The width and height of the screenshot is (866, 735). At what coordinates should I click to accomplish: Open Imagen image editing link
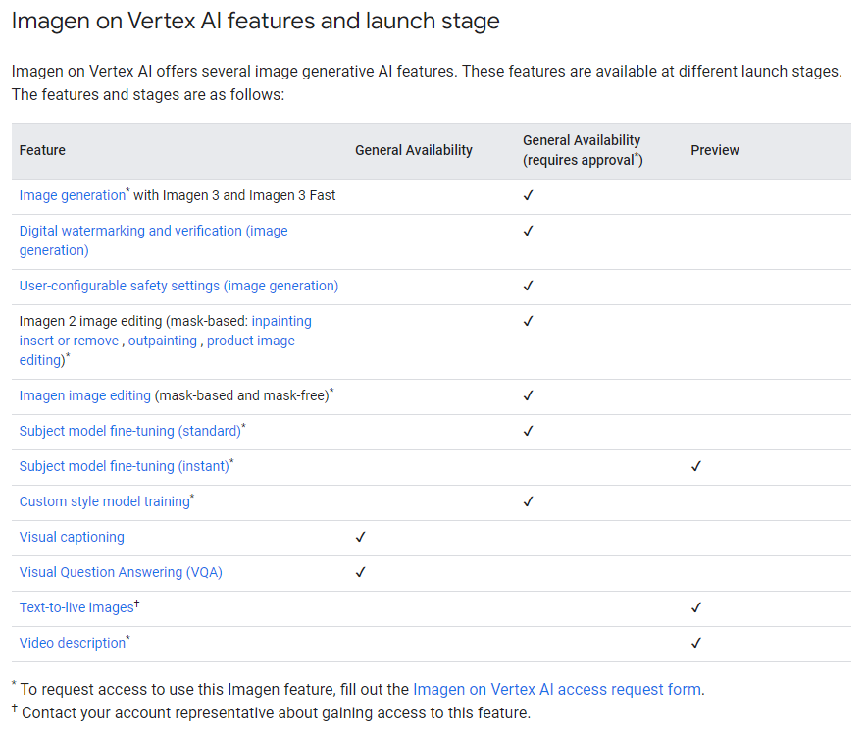85,395
